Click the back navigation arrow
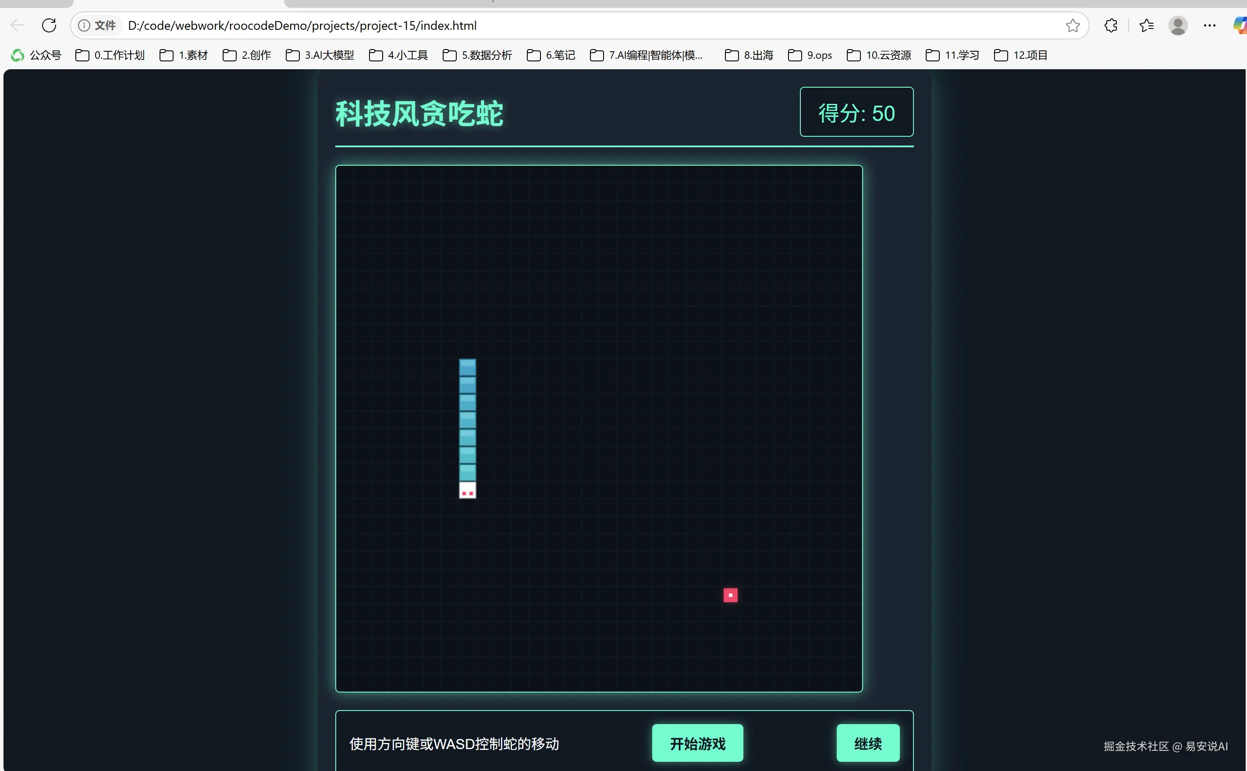This screenshot has height=771, width=1247. click(x=18, y=25)
